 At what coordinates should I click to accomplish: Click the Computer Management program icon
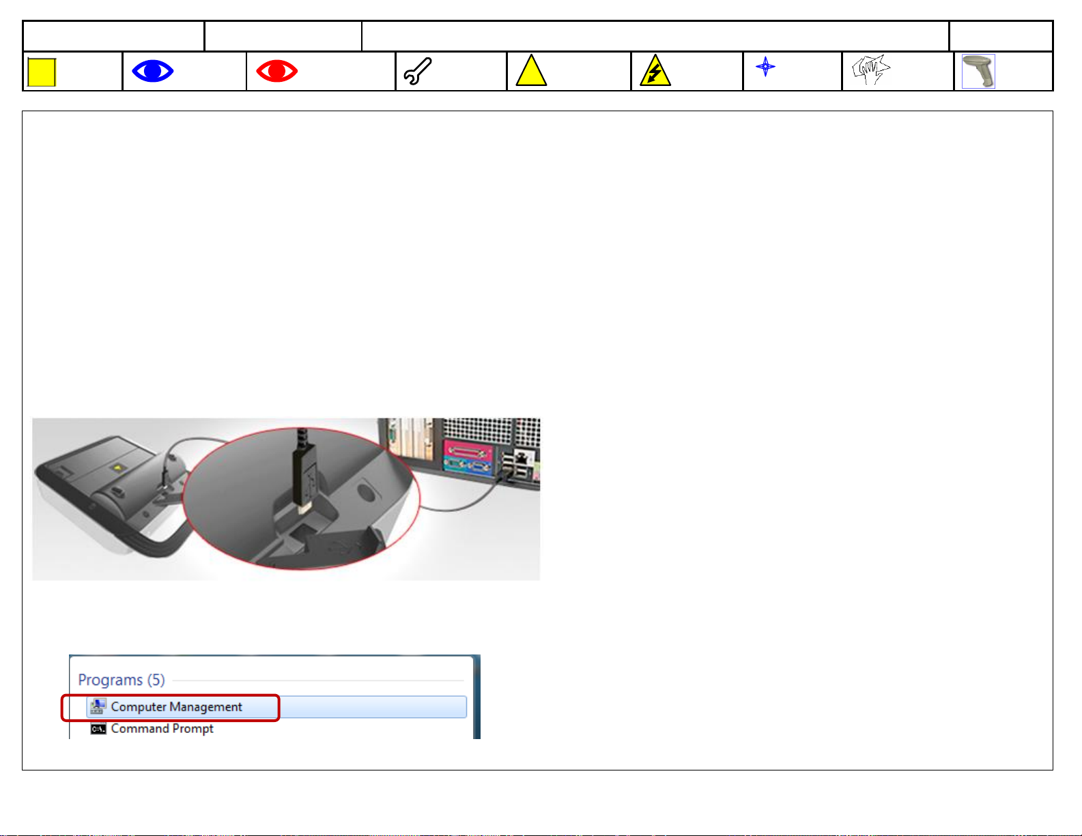[x=98, y=707]
